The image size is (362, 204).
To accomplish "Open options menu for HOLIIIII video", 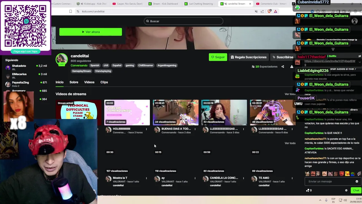I will (x=146, y=129).
